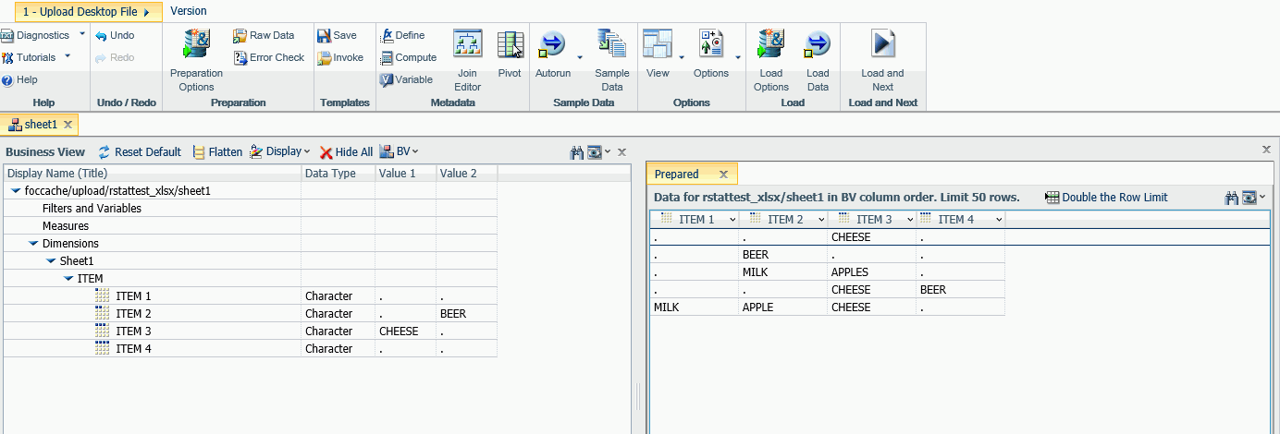Screen dimensions: 1280x434
Task: Select ITEM 2 row in tree
Action: coord(250,314)
